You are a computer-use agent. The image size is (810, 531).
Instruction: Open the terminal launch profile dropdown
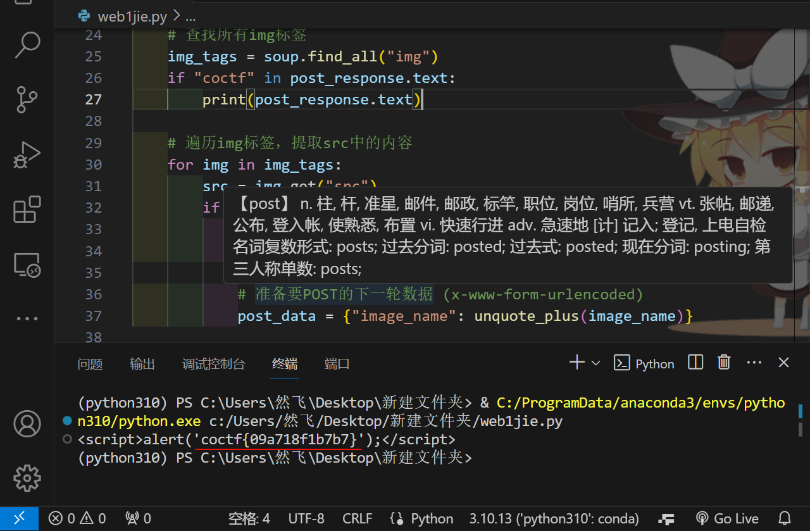595,363
